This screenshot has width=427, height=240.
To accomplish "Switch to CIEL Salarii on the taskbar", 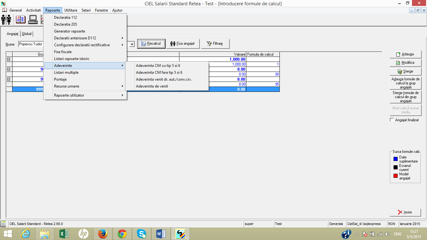I will (x=180, y=234).
